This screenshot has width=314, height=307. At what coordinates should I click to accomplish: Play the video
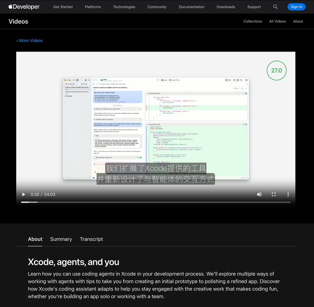tap(24, 195)
